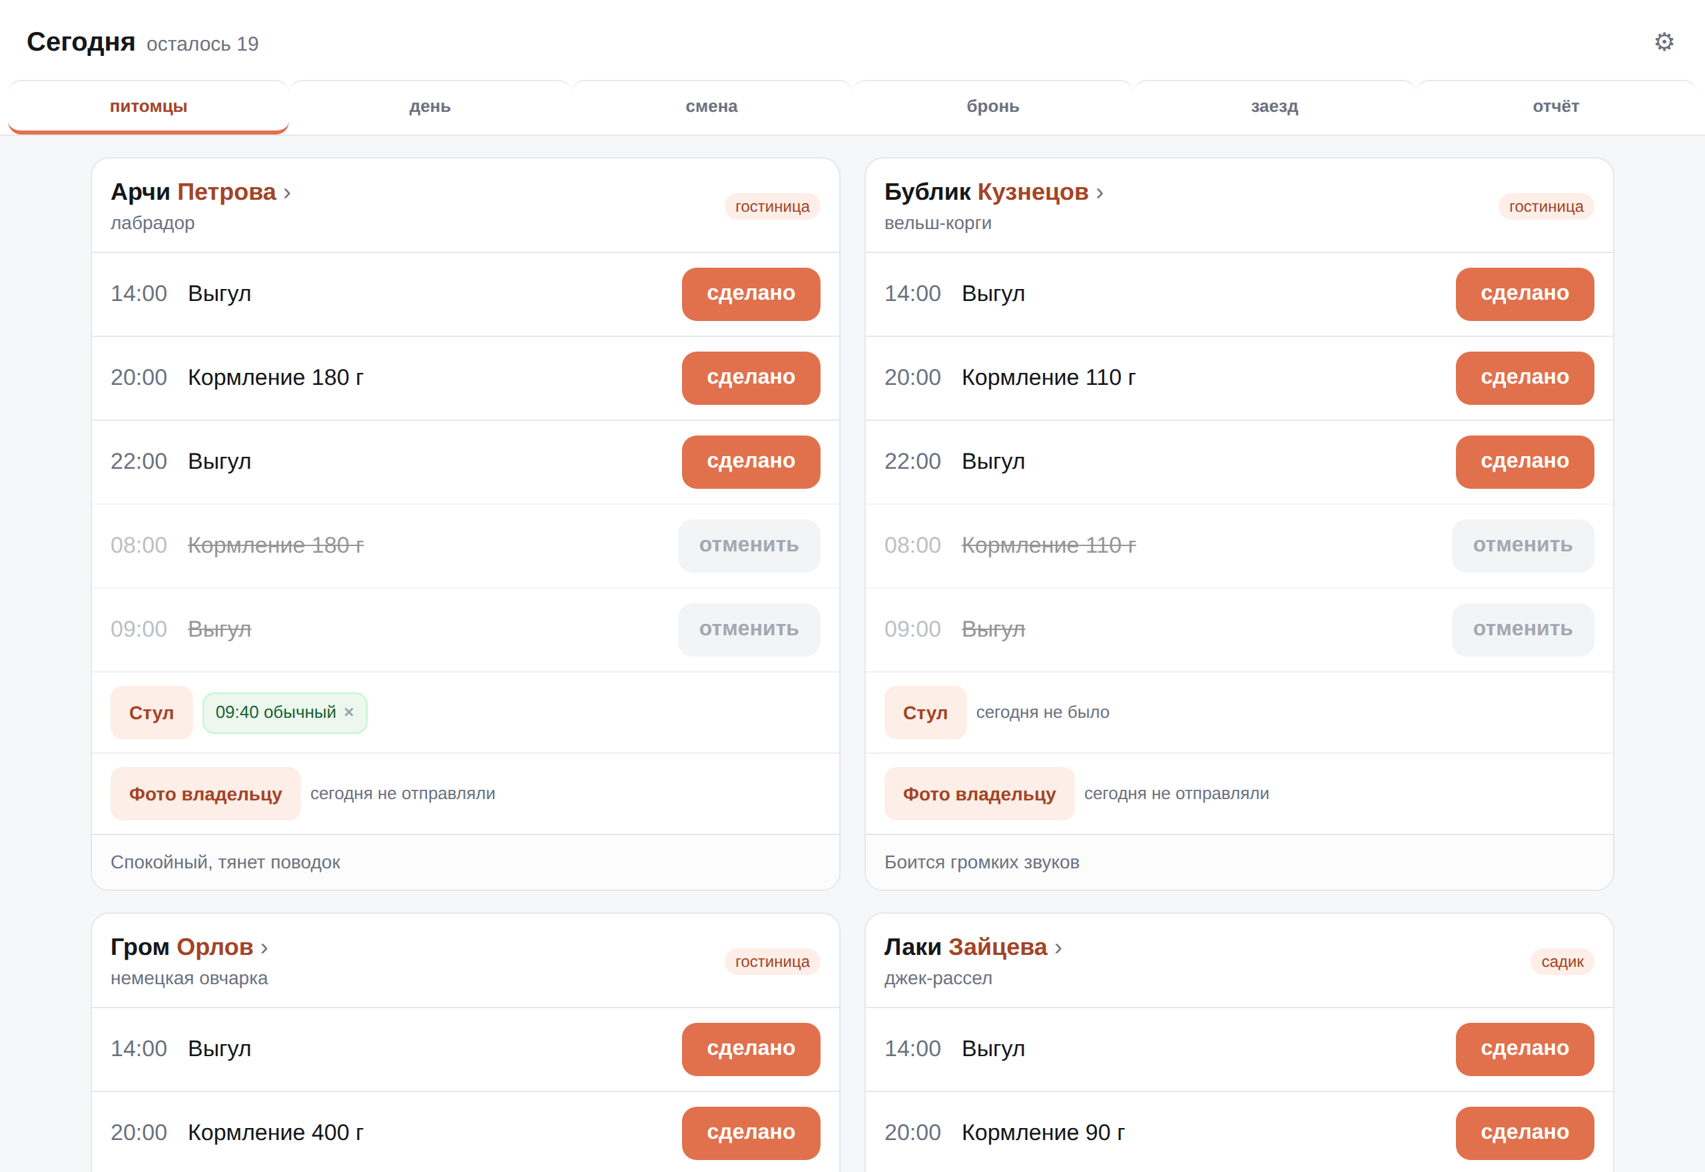Image resolution: width=1705 pixels, height=1172 pixels.
Task: Open Бублик Кузнецов profile chevron
Action: point(1099,193)
